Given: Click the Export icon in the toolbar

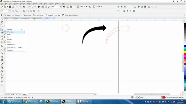Looking at the screenshot, I should click(46, 7).
